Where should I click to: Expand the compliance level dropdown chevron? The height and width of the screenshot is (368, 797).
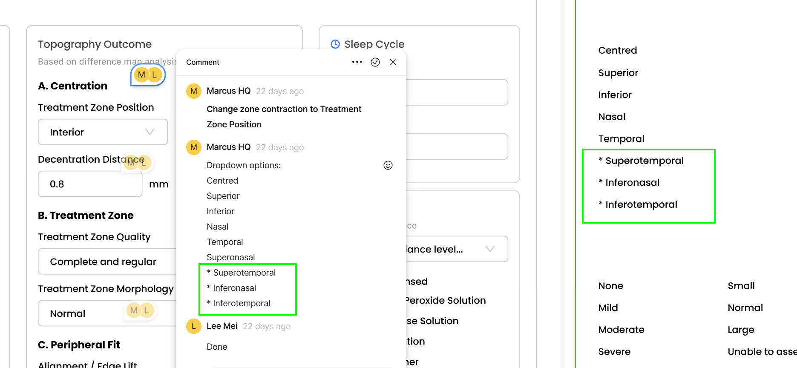(x=490, y=249)
